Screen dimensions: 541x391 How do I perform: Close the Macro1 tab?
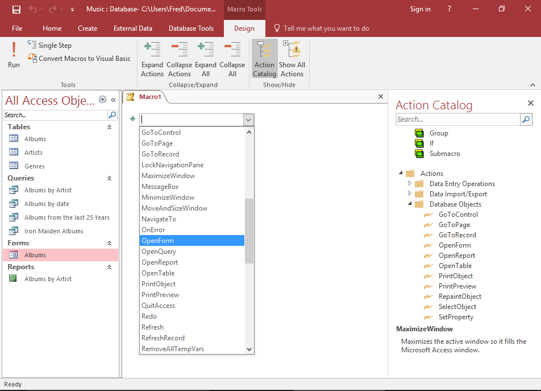(381, 97)
